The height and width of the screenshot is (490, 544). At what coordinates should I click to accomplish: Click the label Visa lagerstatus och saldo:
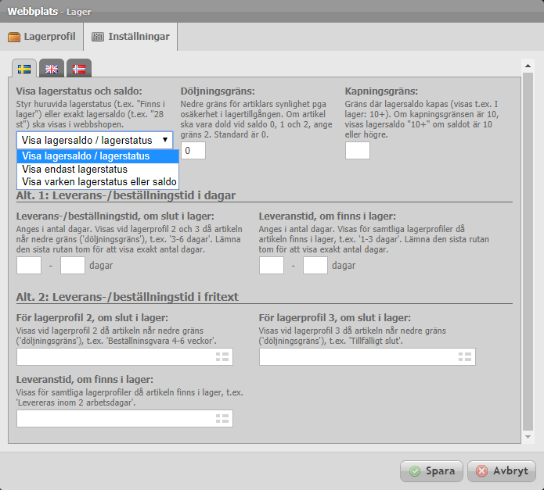point(79,91)
